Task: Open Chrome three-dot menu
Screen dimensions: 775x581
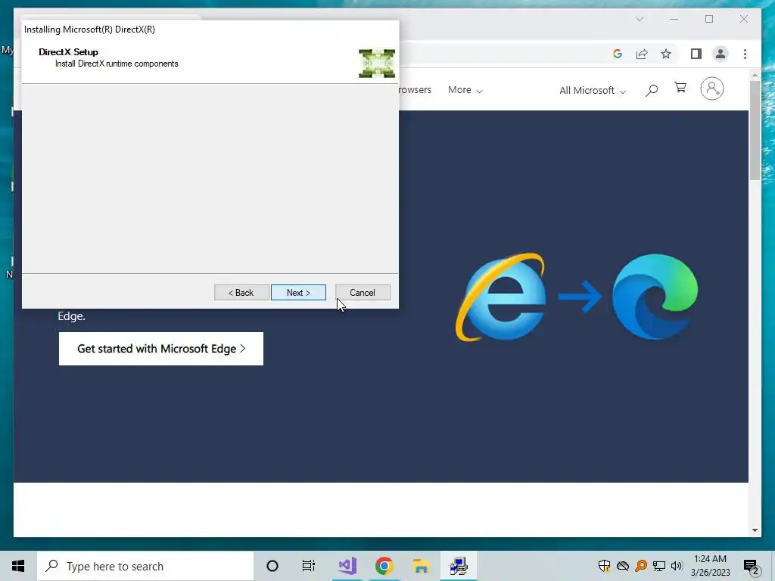Action: click(x=745, y=54)
